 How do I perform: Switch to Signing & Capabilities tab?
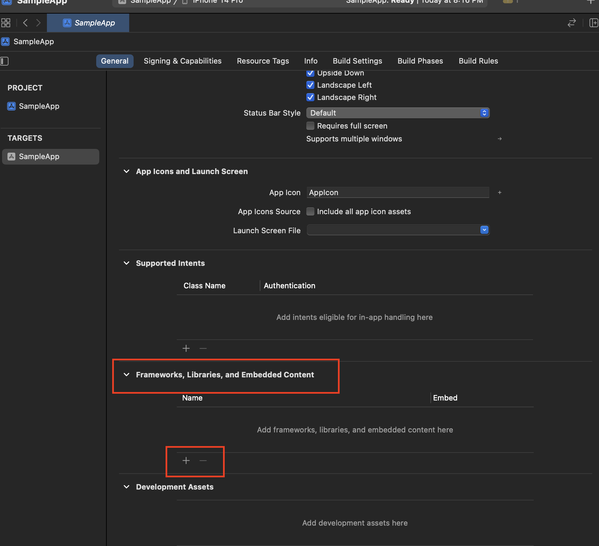[183, 61]
